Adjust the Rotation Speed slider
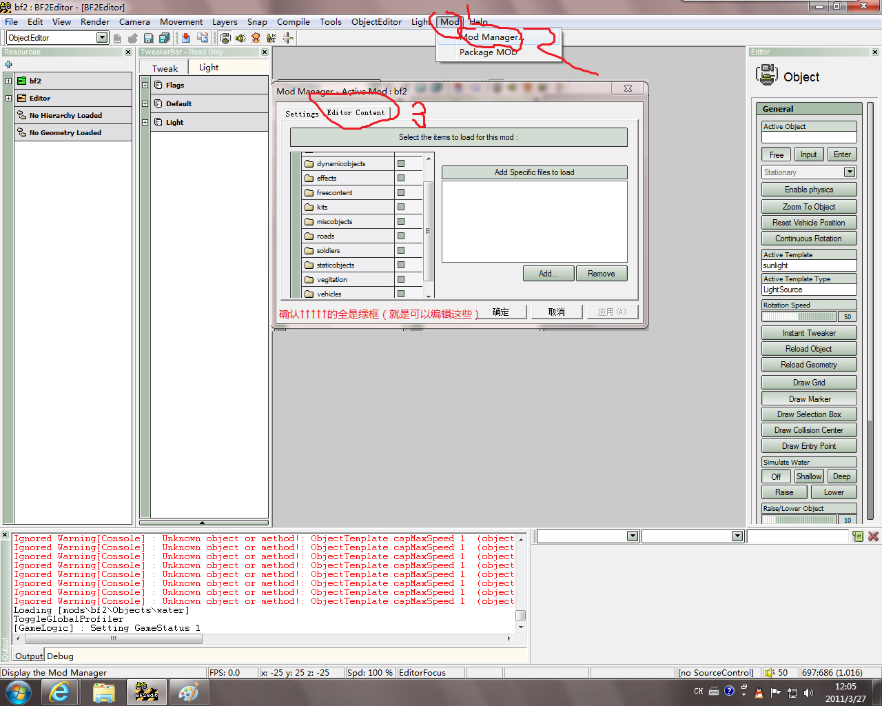 [x=799, y=316]
